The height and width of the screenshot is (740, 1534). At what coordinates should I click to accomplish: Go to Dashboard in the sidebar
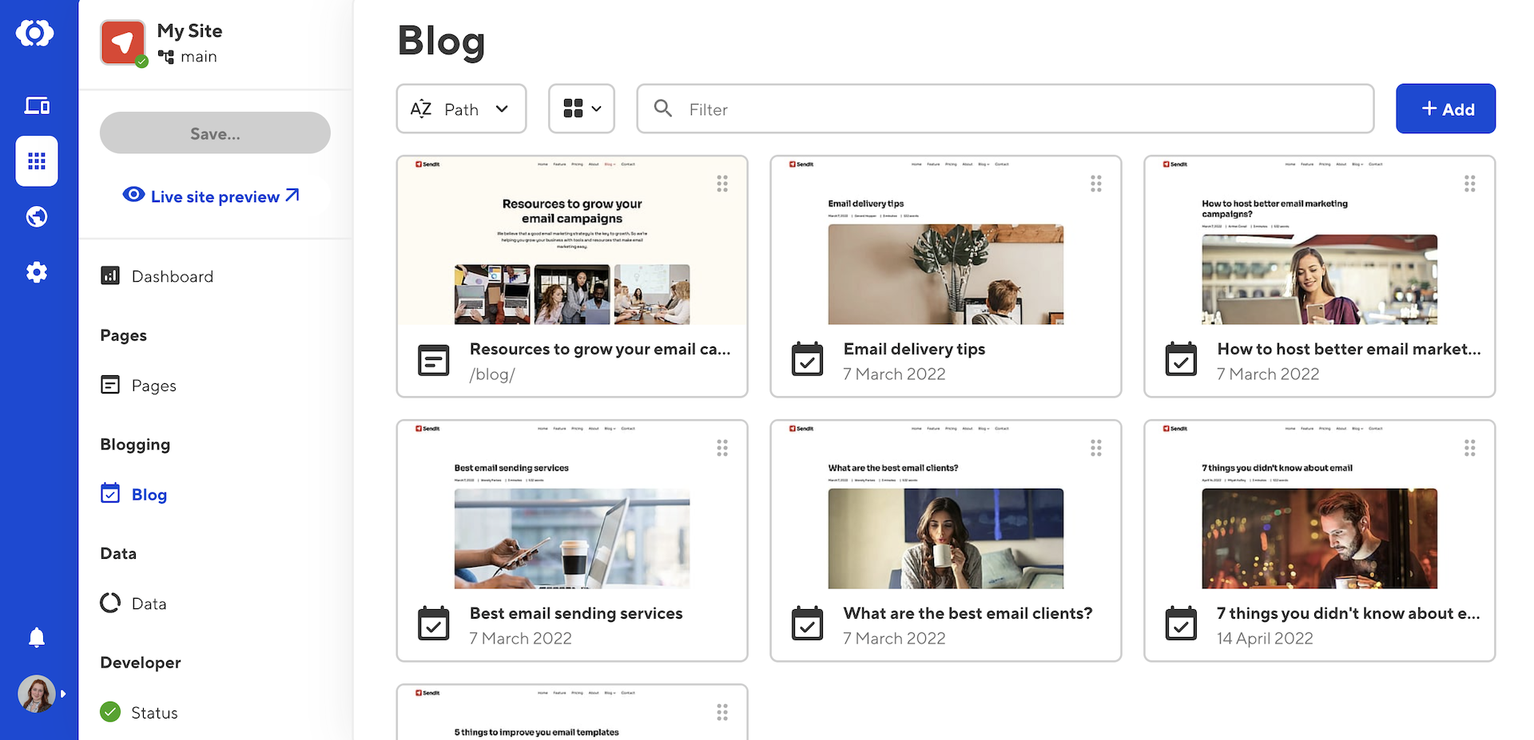click(x=172, y=276)
